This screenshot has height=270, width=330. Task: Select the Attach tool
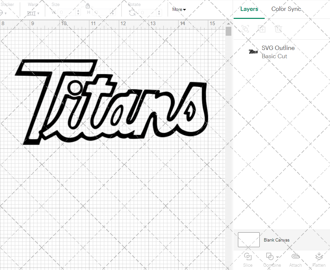pos(295,260)
